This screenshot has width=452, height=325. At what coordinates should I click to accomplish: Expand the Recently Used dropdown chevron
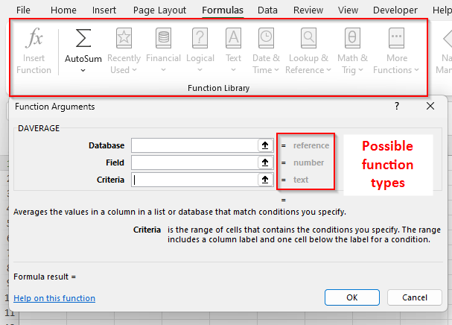tap(134, 69)
